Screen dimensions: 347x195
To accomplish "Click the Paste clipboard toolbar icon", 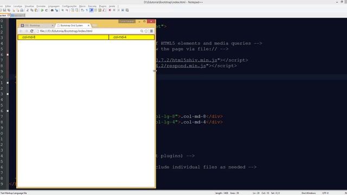I will tap(36, 10).
